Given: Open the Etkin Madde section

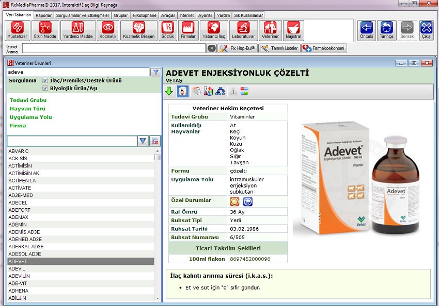Looking at the screenshot, I should [45, 30].
